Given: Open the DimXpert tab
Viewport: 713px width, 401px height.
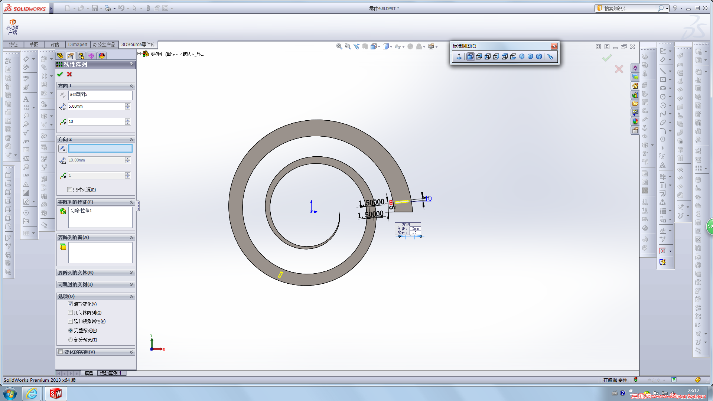Looking at the screenshot, I should coord(78,45).
